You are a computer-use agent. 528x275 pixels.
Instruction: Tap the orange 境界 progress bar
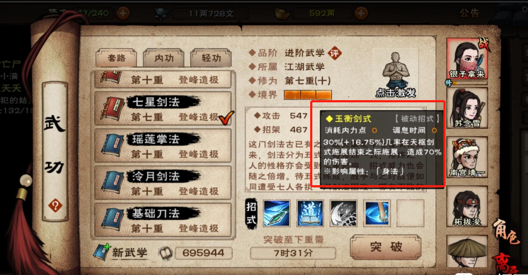tap(308, 95)
